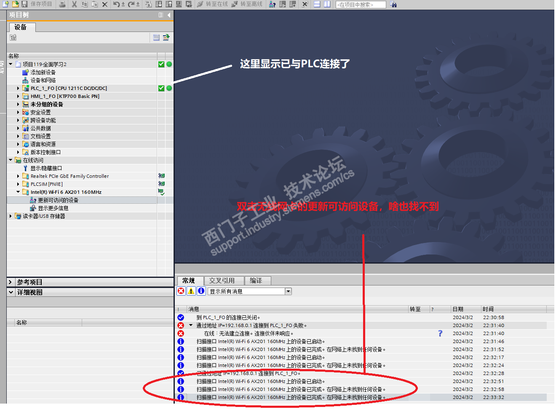Click the Split editor vertically icon
The width and height of the screenshot is (556, 412).
click(327, 4)
